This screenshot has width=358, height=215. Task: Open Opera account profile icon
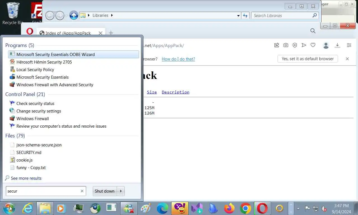click(x=326, y=45)
